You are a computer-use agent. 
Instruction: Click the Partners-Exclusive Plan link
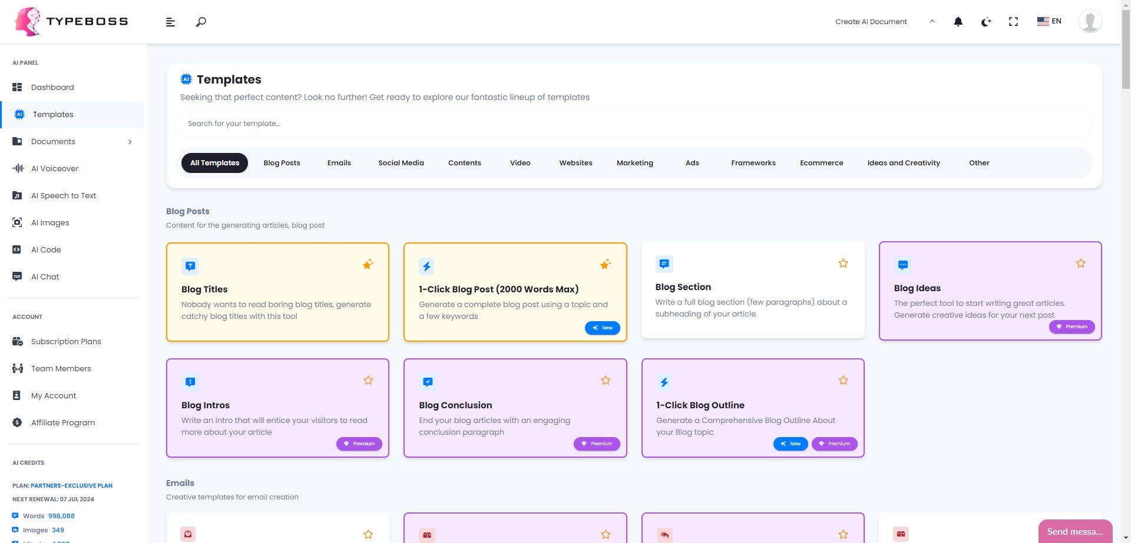71,485
